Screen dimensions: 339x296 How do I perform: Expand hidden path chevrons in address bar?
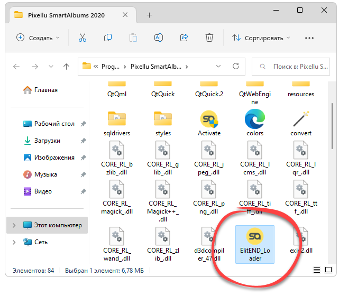(96, 67)
